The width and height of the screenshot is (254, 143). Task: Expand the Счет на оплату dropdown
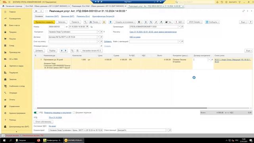(98, 41)
